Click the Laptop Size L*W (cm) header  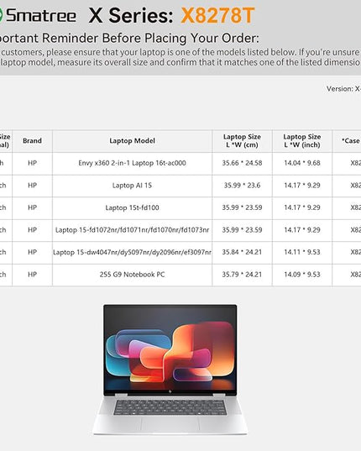242,140
